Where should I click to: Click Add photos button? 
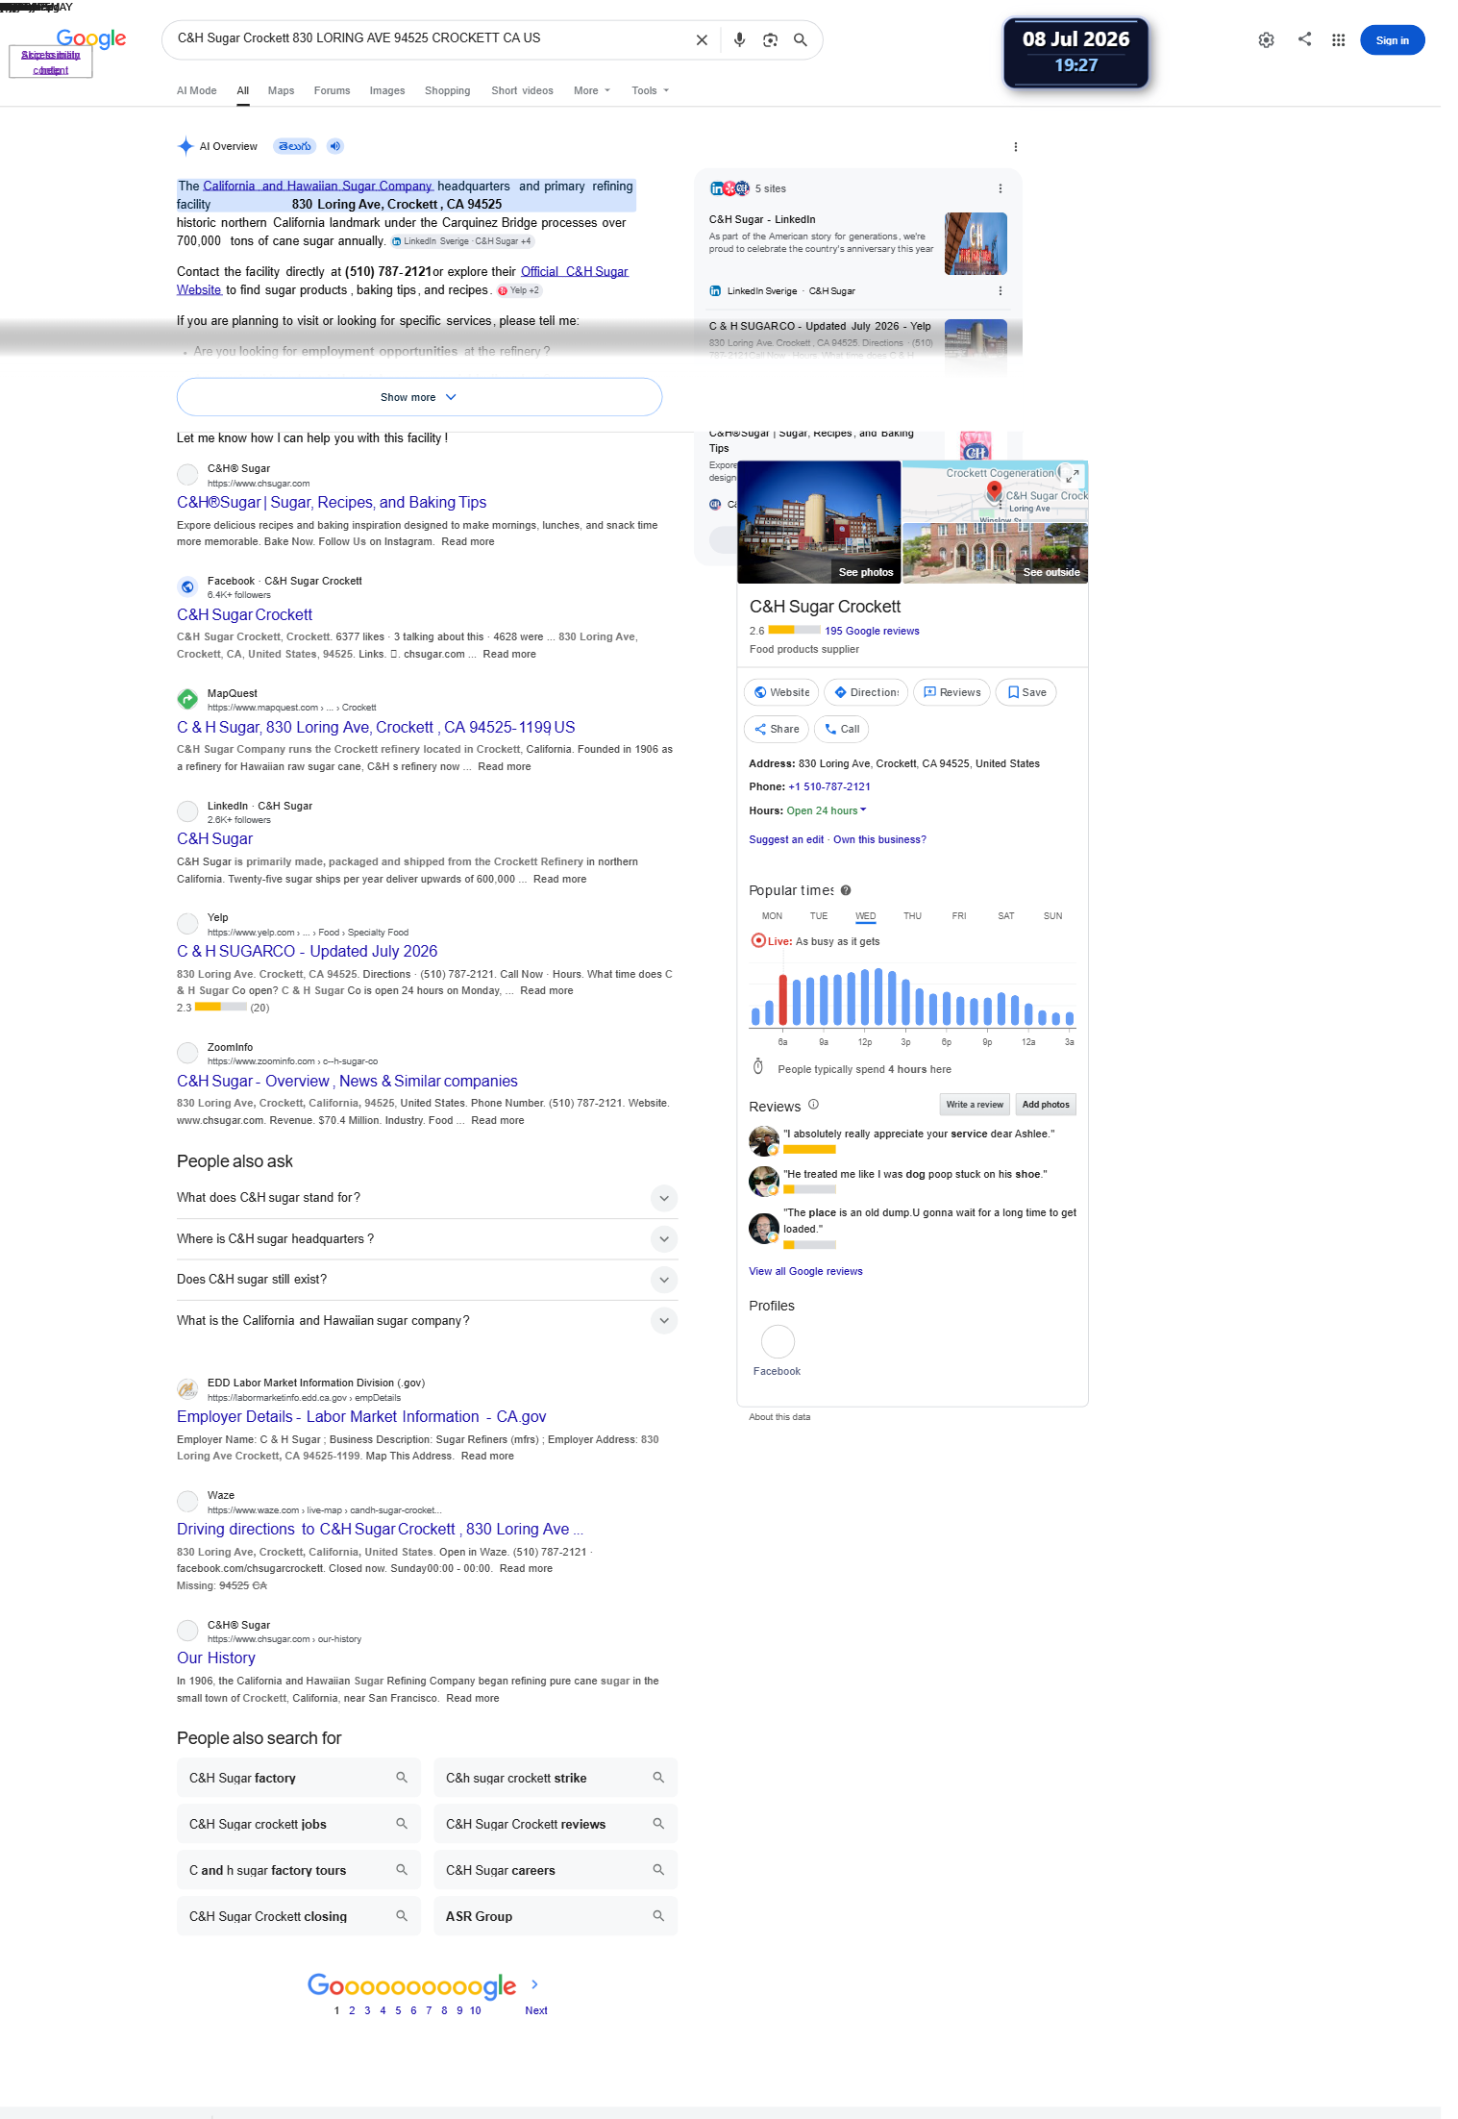click(1046, 1105)
